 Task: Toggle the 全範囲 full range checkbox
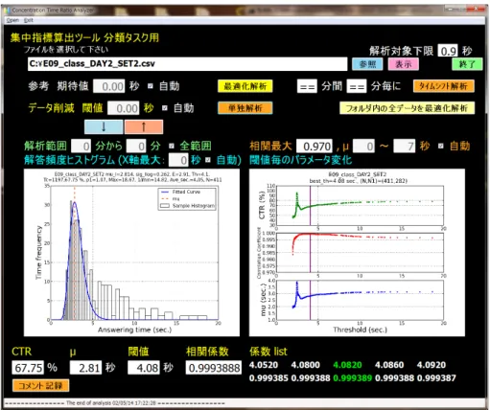click(x=172, y=146)
